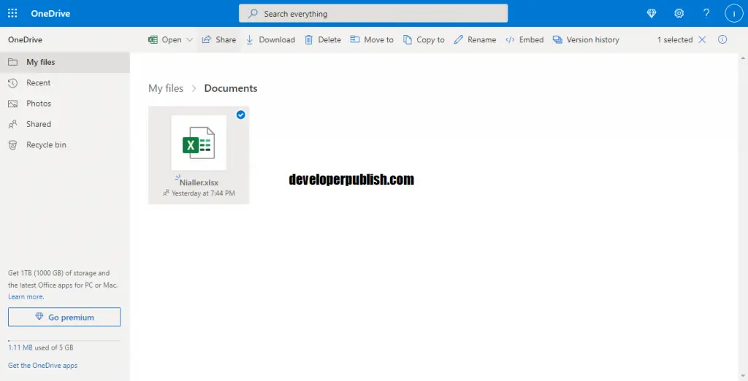748x381 pixels.
Task: Click the Nialler.xlsx Excel thumbnail
Action: click(199, 142)
